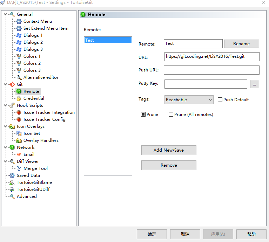Click the Context Menu gear icon
Screen dimensions: 269x242
click(x=19, y=21)
